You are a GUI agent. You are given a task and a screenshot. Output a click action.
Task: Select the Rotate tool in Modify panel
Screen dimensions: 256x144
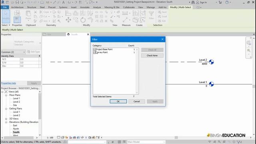(83, 20)
